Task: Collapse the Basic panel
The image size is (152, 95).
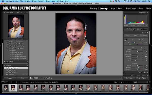Action: tap(147, 33)
